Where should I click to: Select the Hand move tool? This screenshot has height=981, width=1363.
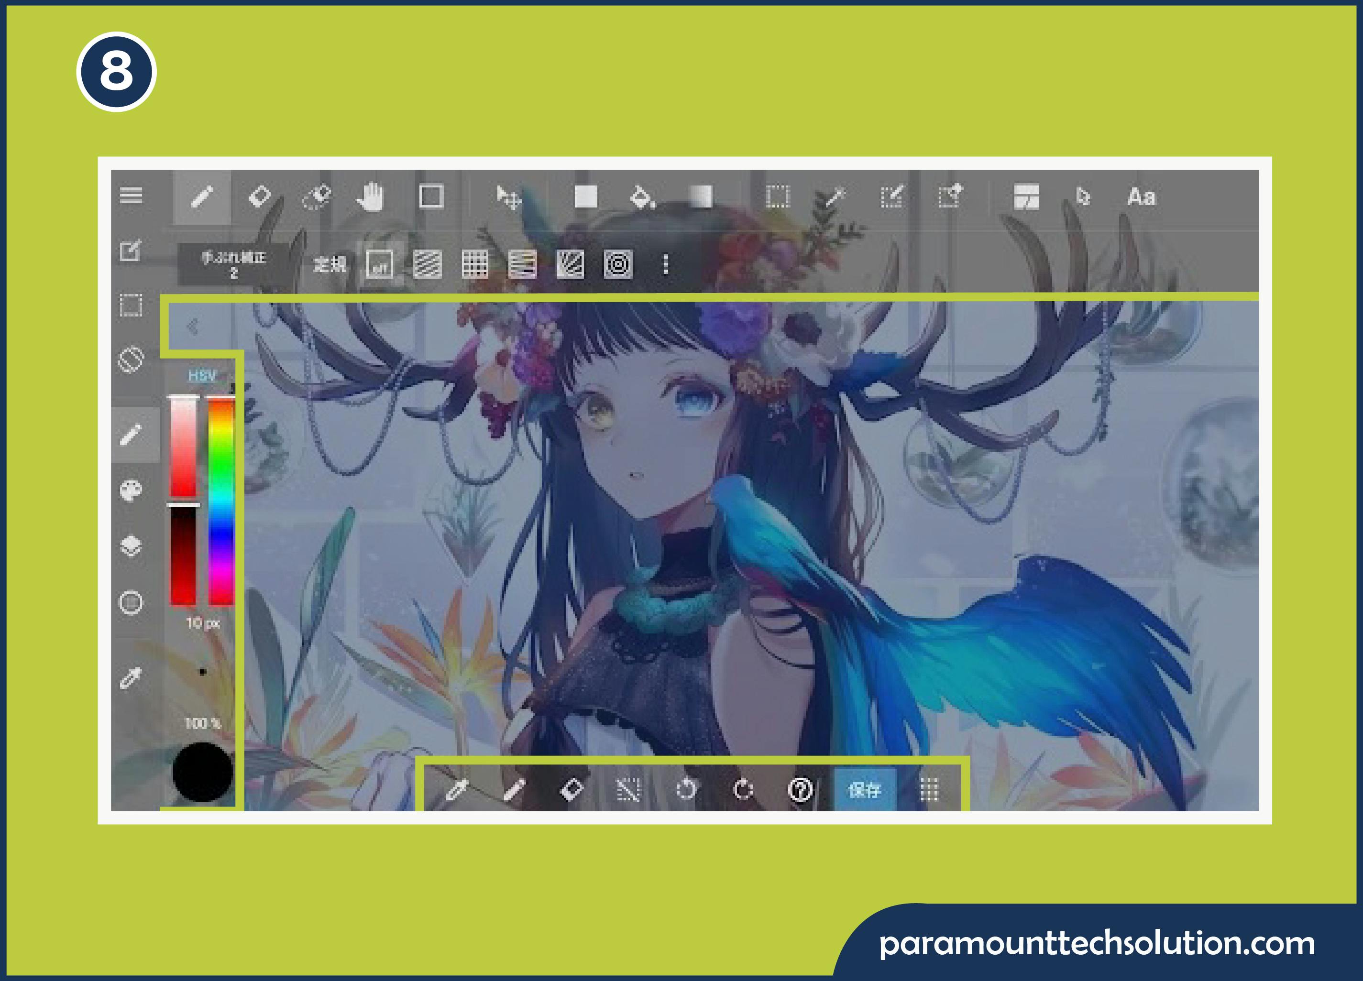click(x=371, y=196)
